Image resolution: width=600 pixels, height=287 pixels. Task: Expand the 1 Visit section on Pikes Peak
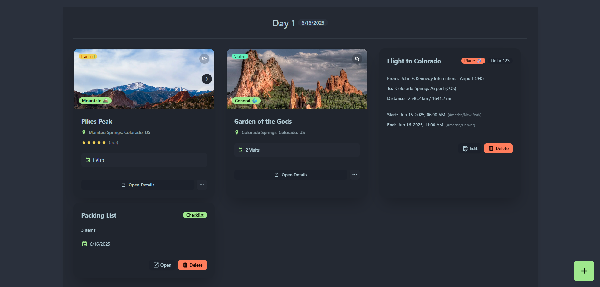pos(144,160)
